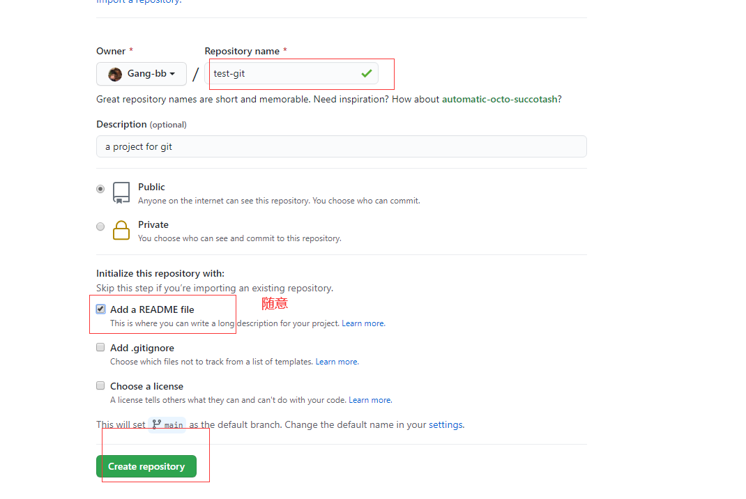Image resolution: width=746 pixels, height=499 pixels.
Task: Uncheck Add a README file
Action: [100, 309]
